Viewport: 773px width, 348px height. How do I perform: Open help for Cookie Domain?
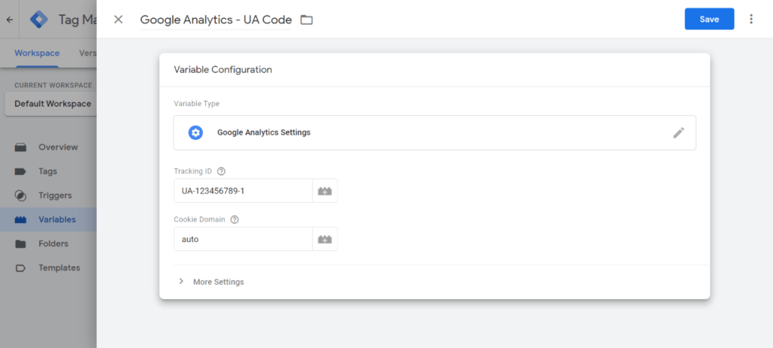point(235,219)
